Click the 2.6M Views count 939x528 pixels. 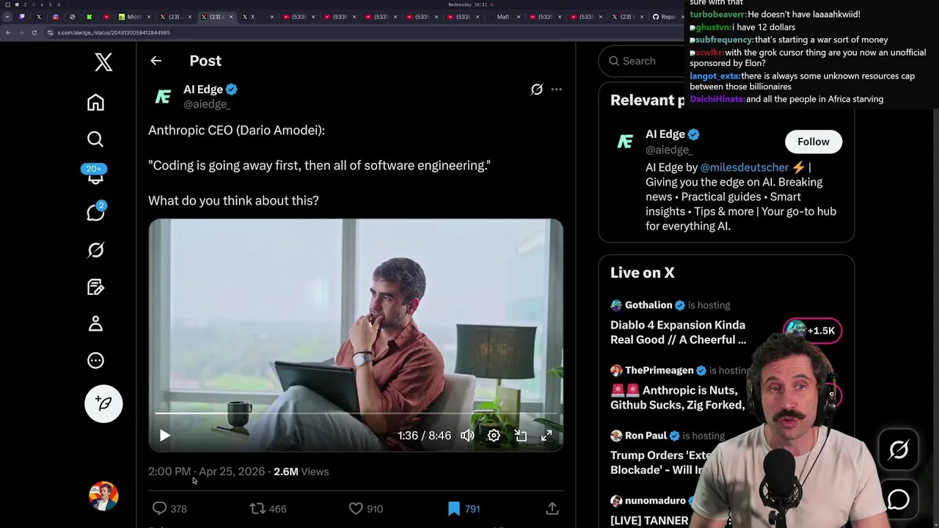[301, 472]
